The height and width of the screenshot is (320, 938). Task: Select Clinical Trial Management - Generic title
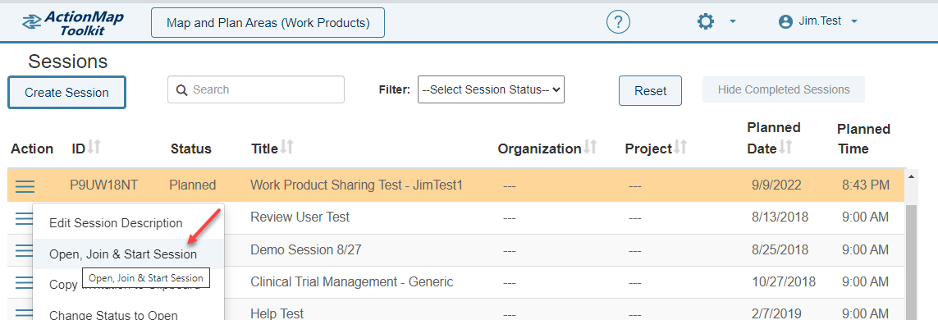(x=352, y=281)
